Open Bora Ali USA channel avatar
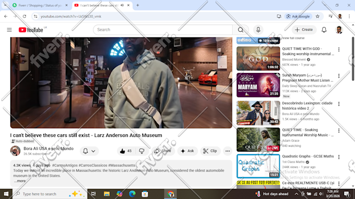Viewport: 355px width, 199px height. (x=15, y=151)
